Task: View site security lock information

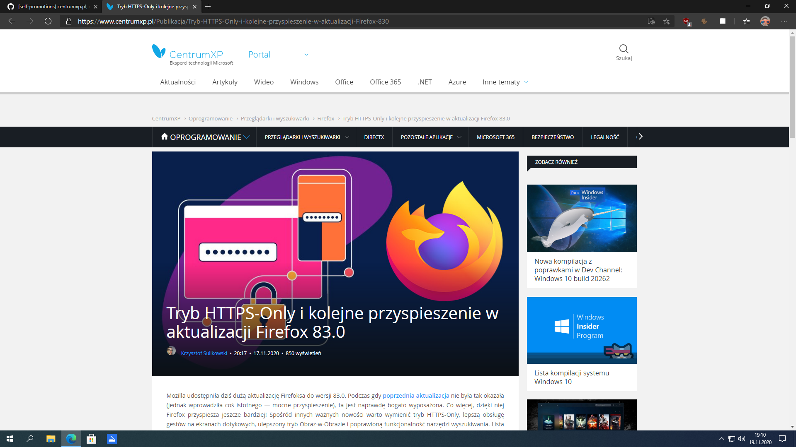Action: pyautogui.click(x=69, y=21)
